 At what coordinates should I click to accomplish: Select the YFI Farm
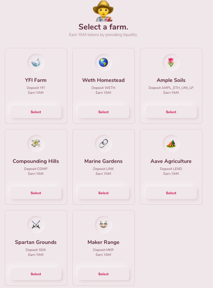coord(36,112)
